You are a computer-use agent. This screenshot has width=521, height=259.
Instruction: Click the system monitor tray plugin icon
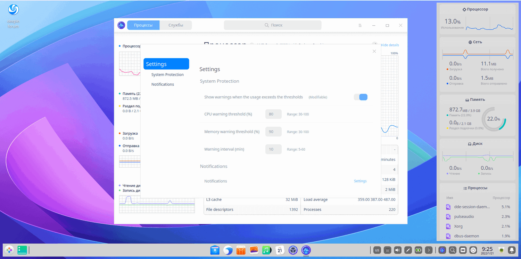(x=442, y=250)
